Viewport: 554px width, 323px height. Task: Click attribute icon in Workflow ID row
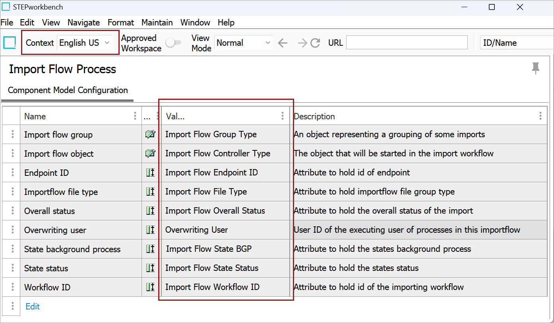coord(150,287)
